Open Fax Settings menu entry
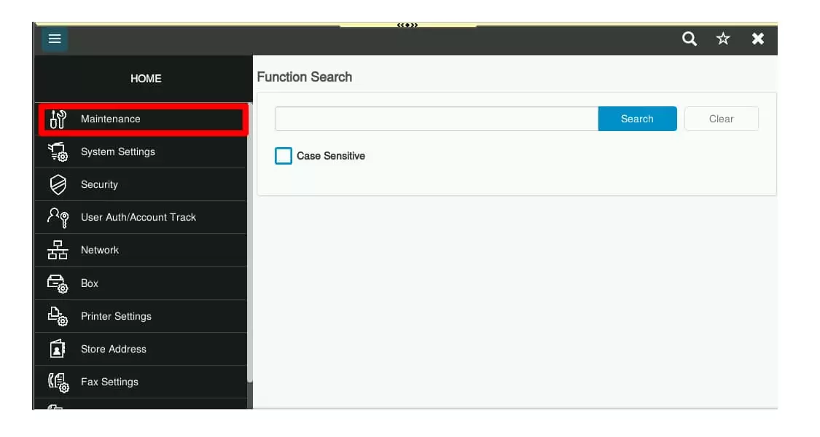820x437 pixels. pyautogui.click(x=141, y=382)
